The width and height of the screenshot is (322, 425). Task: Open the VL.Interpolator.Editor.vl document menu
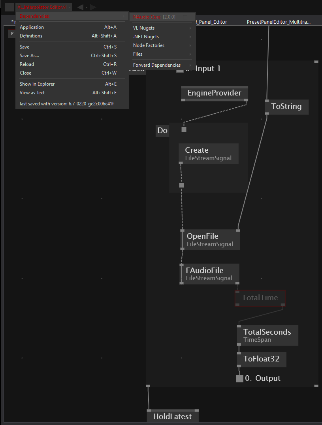(44, 7)
